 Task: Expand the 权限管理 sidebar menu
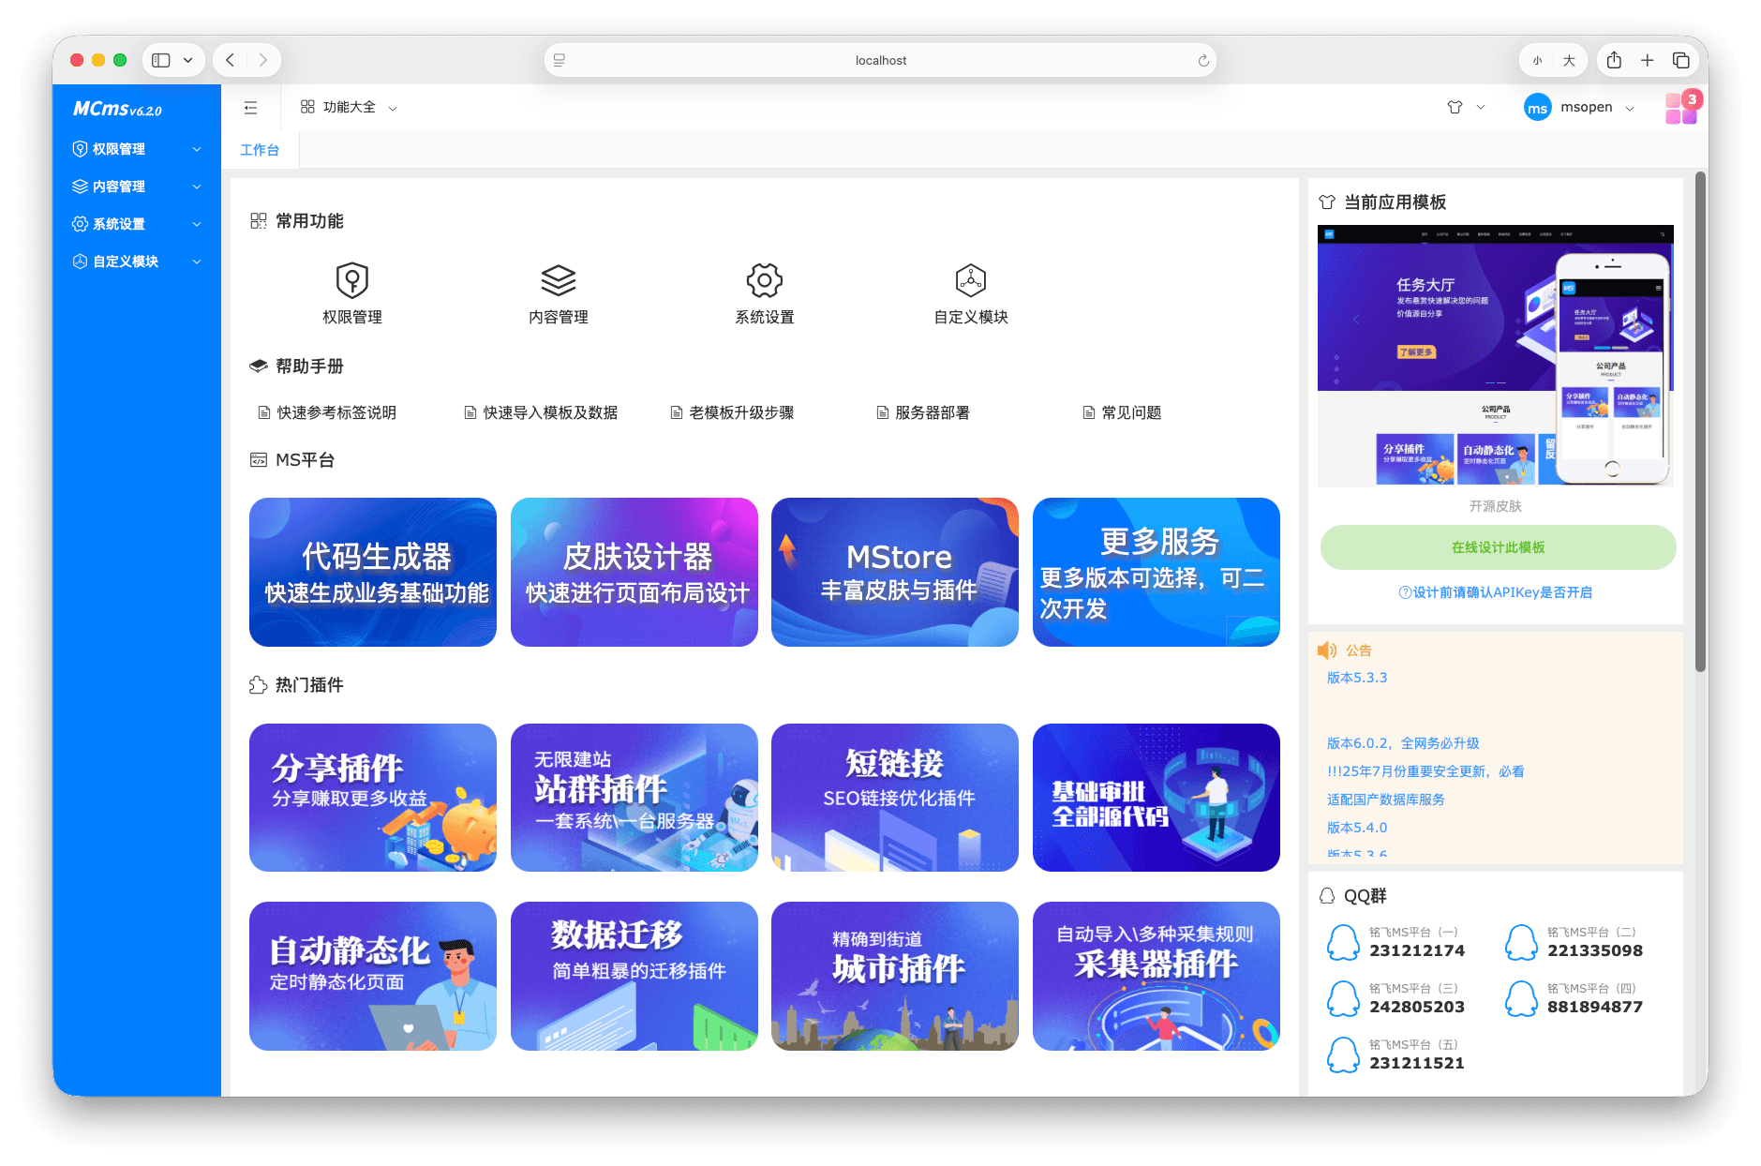[x=137, y=149]
